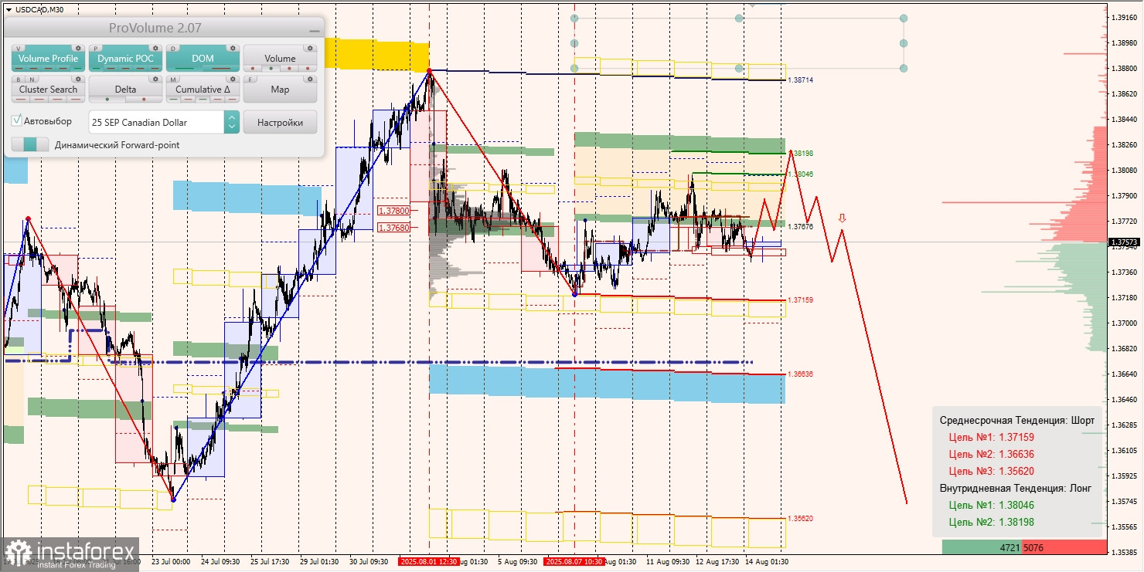The width and height of the screenshot is (1144, 572).
Task: Click contract selector up/down arrows
Action: (x=231, y=122)
